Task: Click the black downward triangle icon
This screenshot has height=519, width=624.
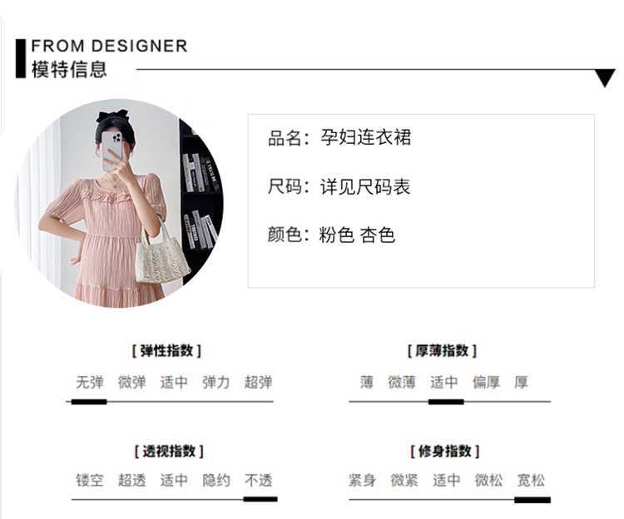Action: tap(605, 78)
